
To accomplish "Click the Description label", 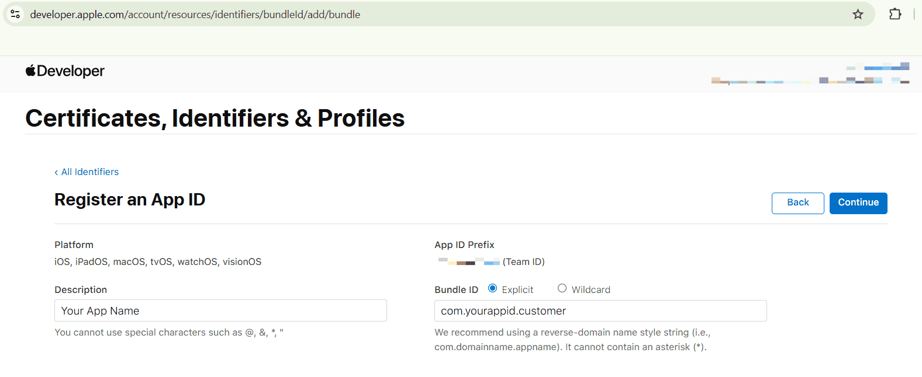I will point(81,290).
